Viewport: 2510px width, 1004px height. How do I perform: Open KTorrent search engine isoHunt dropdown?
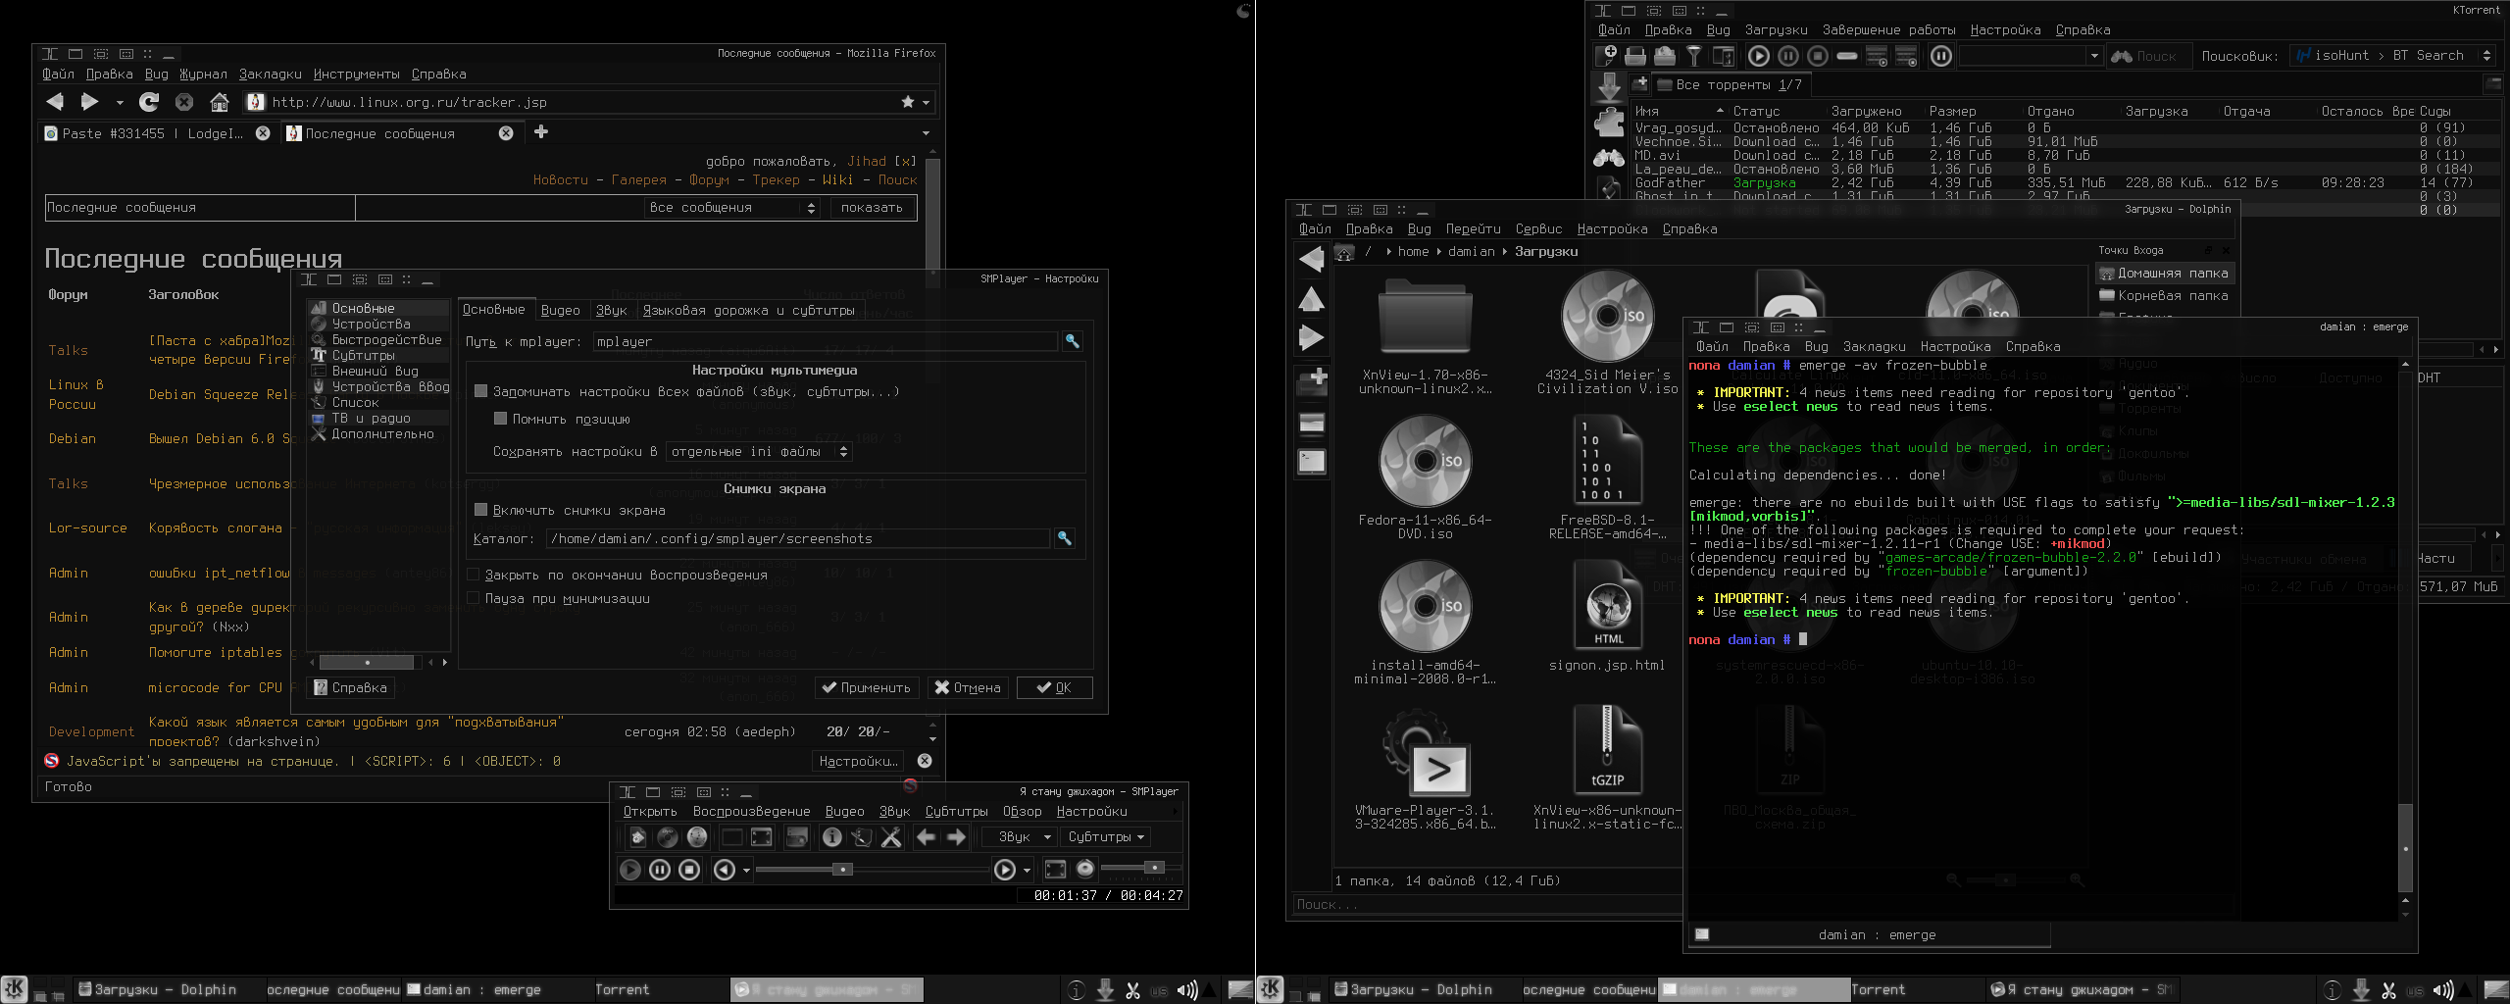(2393, 56)
